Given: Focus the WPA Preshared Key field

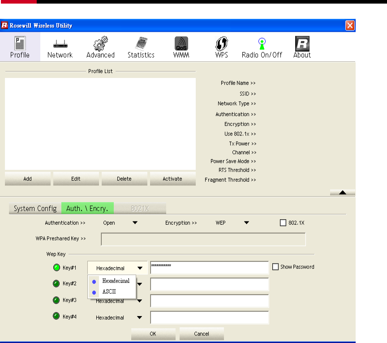Looking at the screenshot, I should click(203, 239).
